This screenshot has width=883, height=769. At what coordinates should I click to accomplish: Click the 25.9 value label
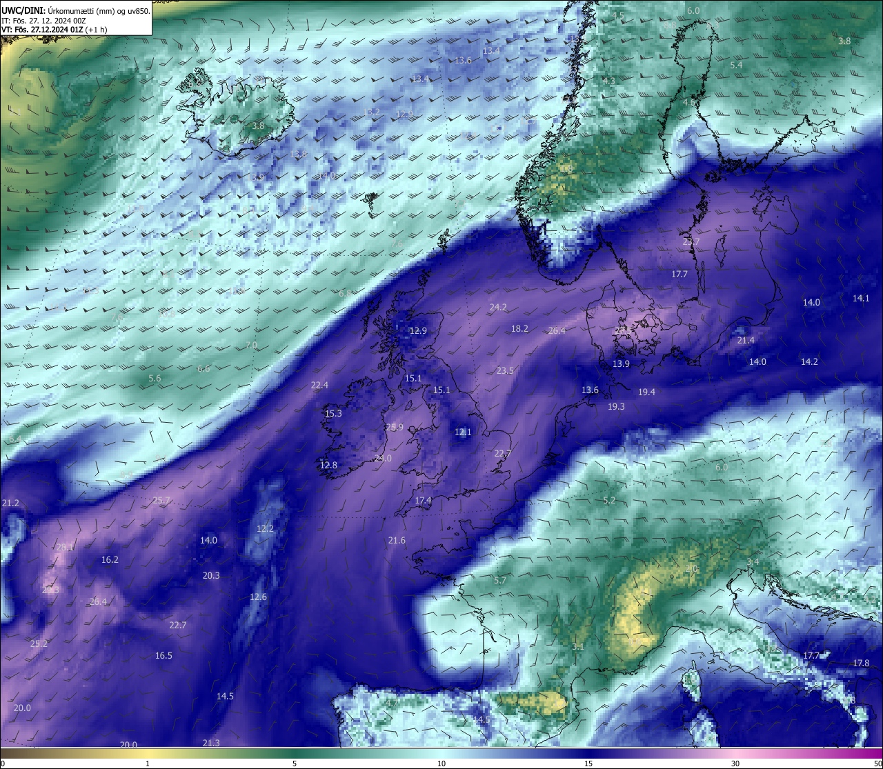pyautogui.click(x=395, y=427)
